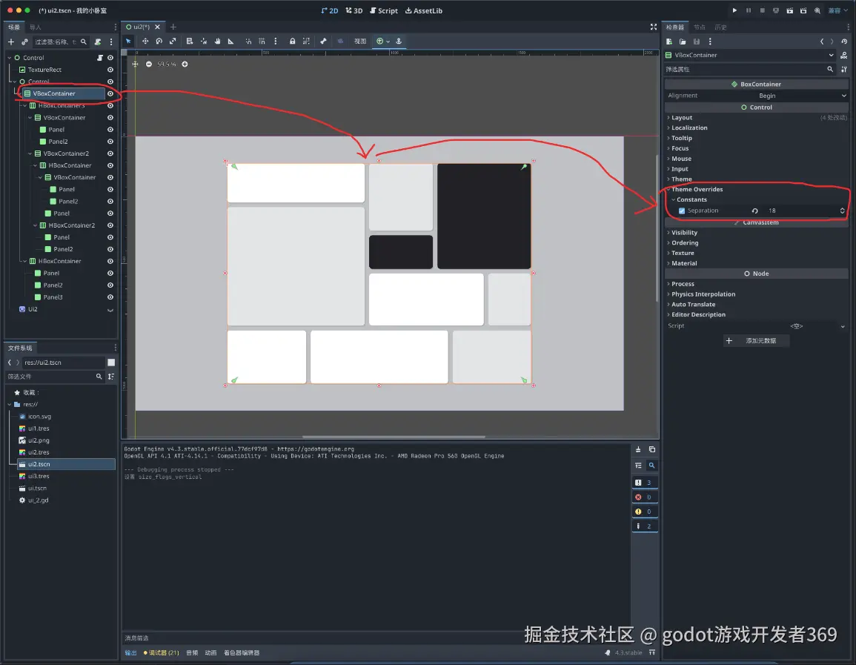This screenshot has width=856, height=665.
Task: Zoom in the viewport with plus icon
Action: [x=185, y=64]
